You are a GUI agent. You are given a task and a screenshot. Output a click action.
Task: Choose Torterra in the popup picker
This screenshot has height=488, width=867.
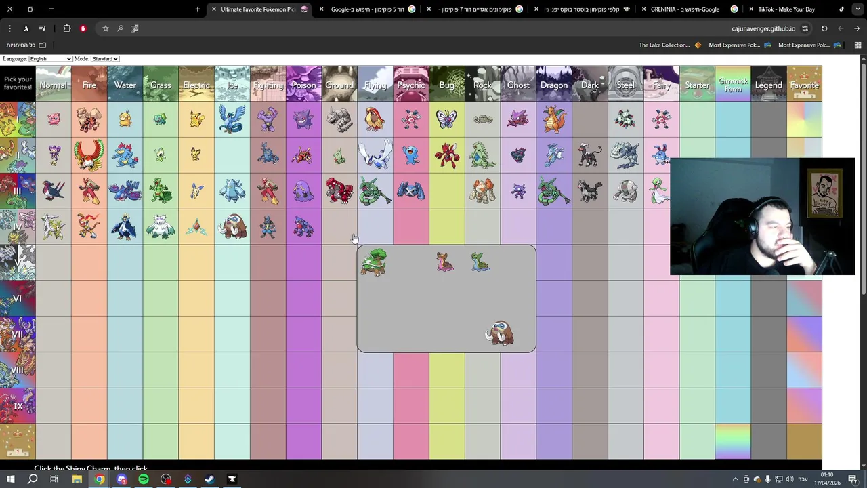[374, 262]
